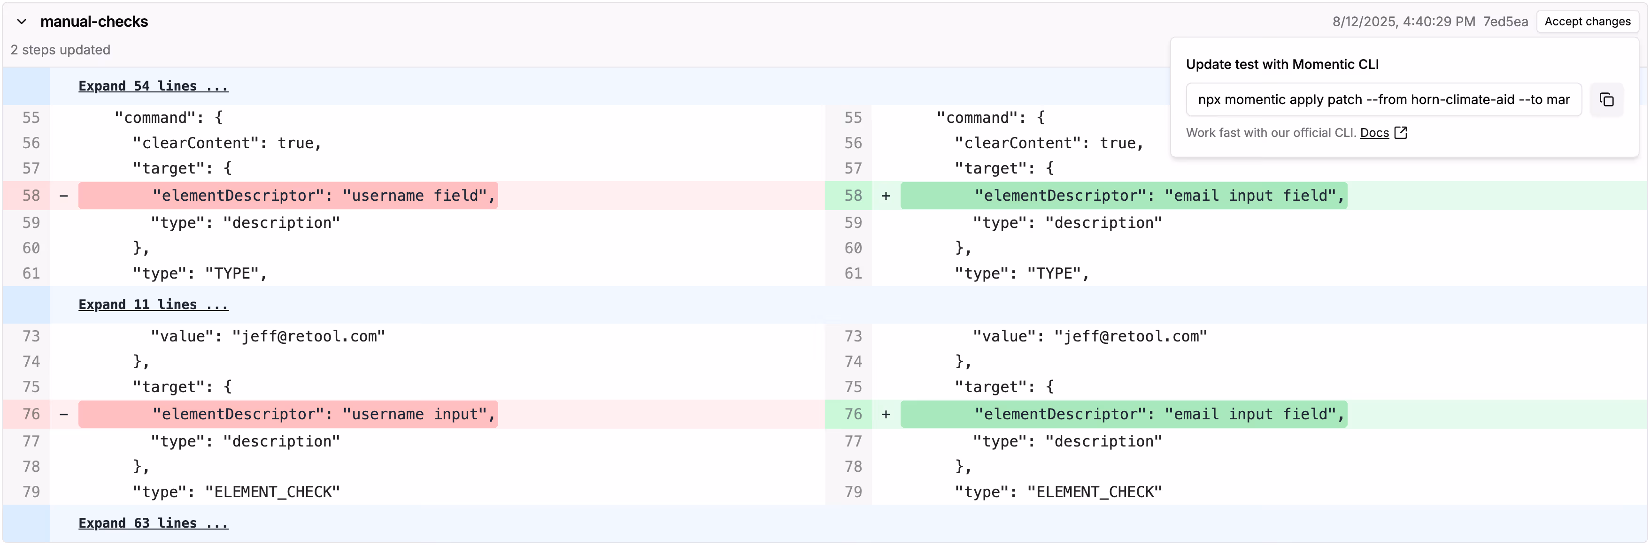This screenshot has height=545, width=1650.
Task: Open the Docs link
Action: pos(1374,132)
